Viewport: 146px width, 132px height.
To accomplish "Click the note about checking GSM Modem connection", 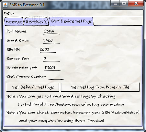I will pyautogui.click(x=73, y=112).
